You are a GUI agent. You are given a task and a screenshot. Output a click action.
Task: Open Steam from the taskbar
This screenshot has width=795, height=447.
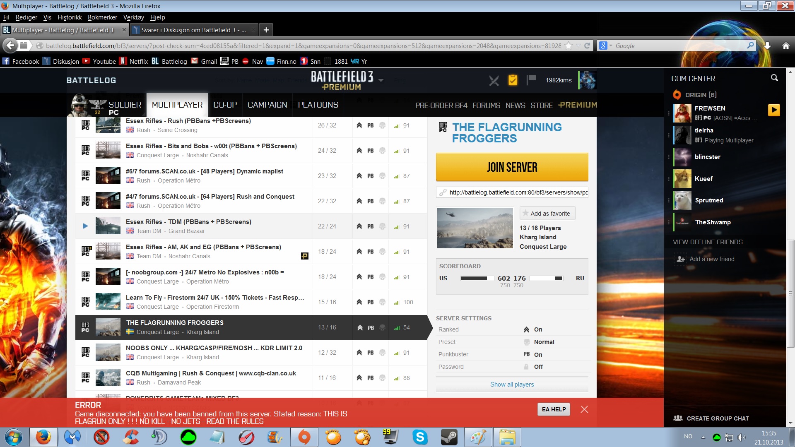[449, 437]
